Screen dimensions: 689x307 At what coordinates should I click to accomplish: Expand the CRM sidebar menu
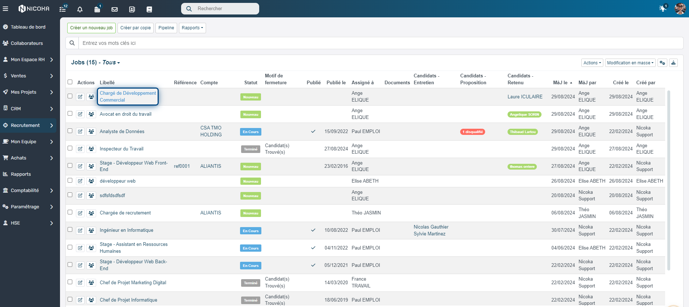click(x=28, y=109)
